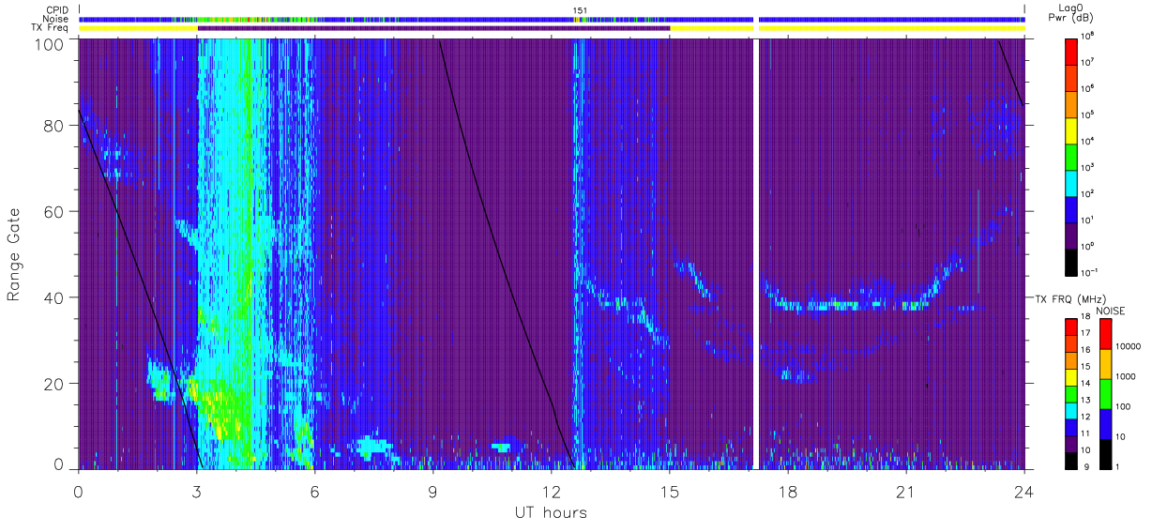Click the '10000' label on the NOISE legend
The height and width of the screenshot is (532, 1152).
tap(1129, 346)
